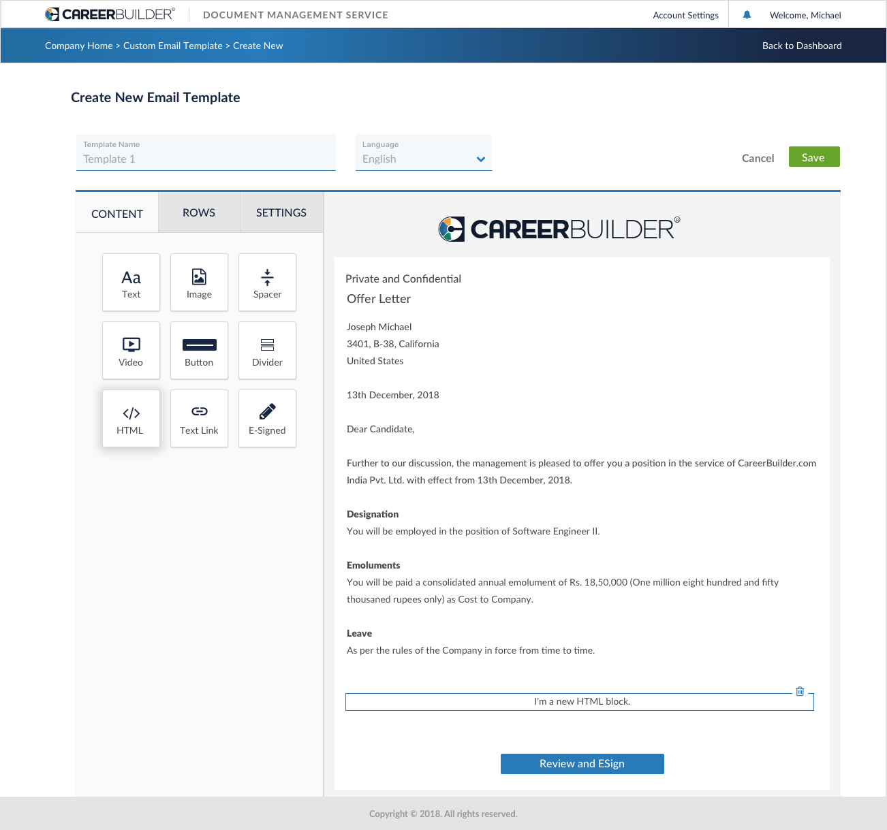Click the Create New breadcrumb
Viewport: 887px width, 830px height.
(258, 46)
